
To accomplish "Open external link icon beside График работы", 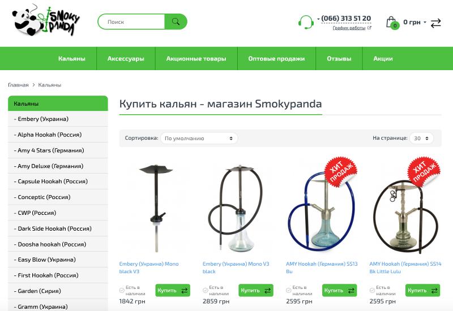I will tap(369, 28).
